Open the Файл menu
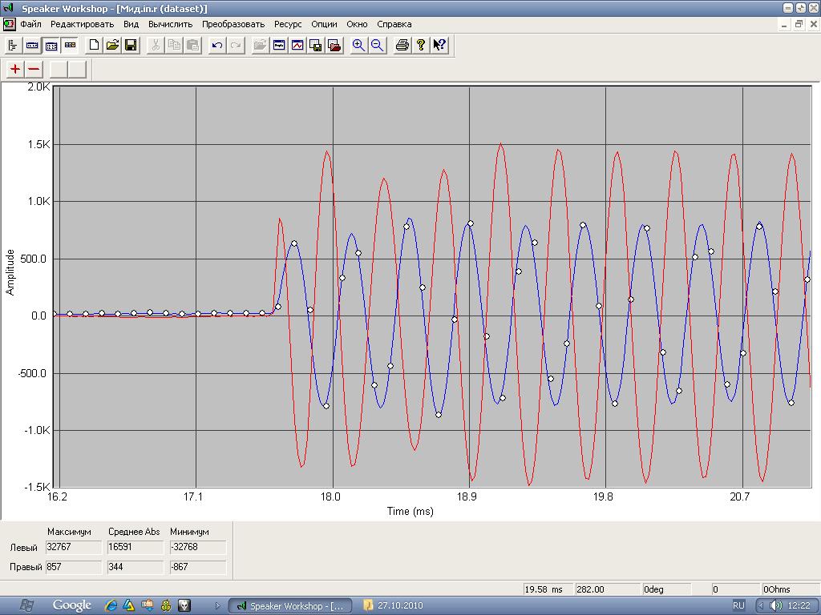Screen dimensions: 821x615 click(31, 24)
